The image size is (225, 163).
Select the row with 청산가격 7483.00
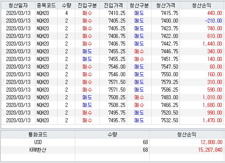[112, 97]
